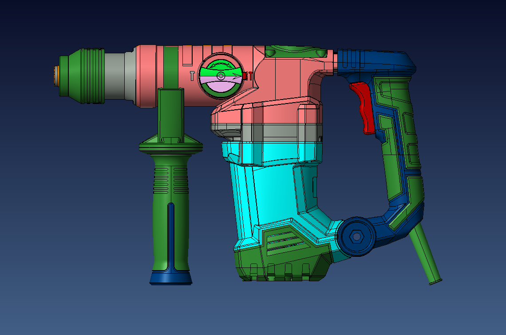The height and width of the screenshot is (335, 506).
Task: Click the grey spindle collar behind the chuck
Action: coord(120,76)
